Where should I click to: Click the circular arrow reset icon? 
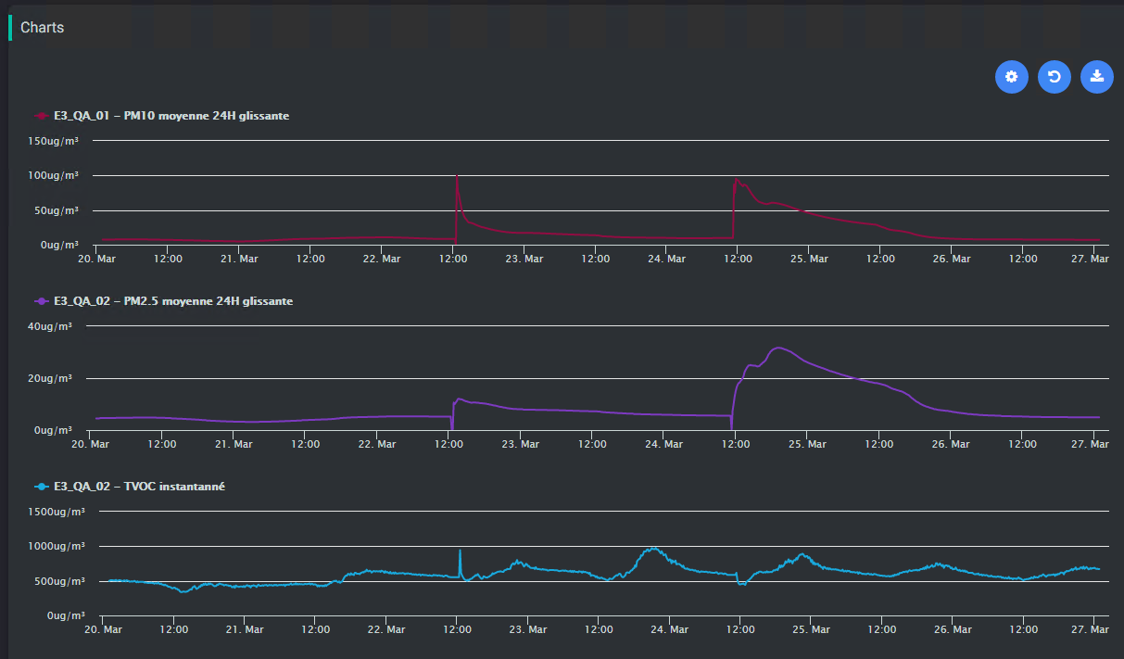pos(1054,77)
